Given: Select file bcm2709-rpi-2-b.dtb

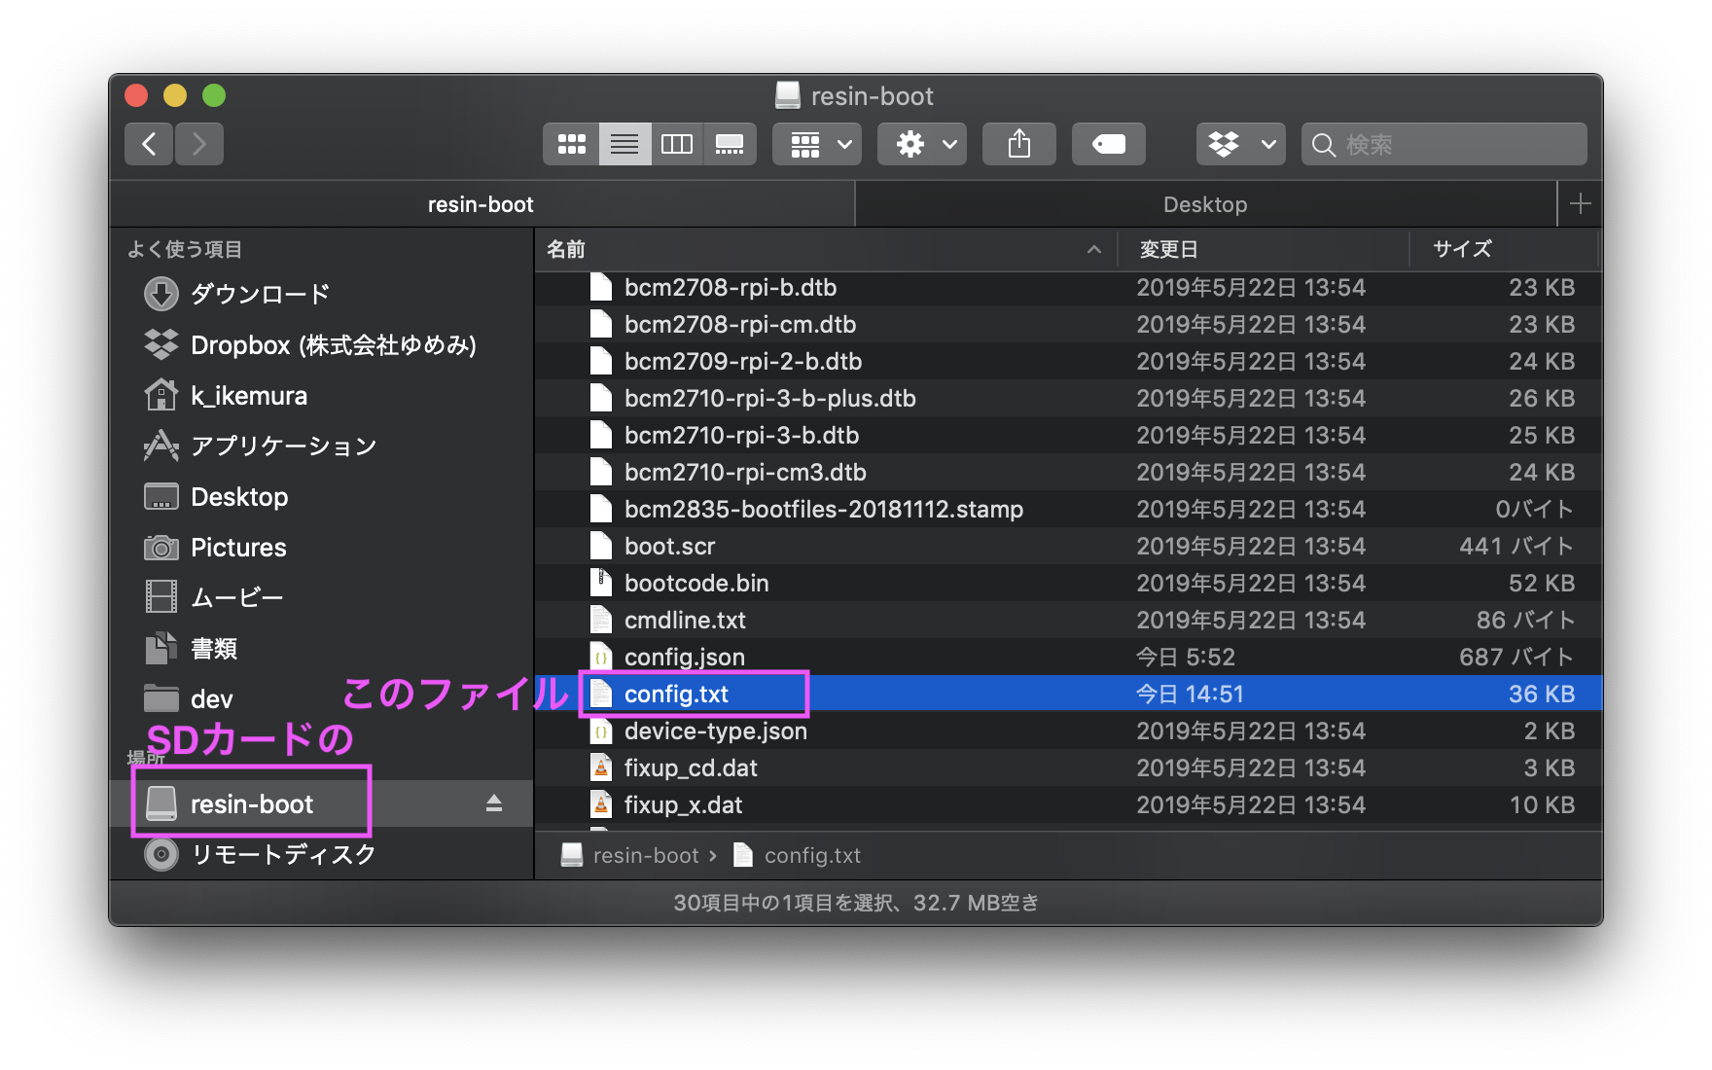Looking at the screenshot, I should pyautogui.click(x=1068, y=362).
